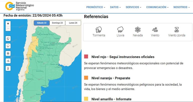Image resolution: width=193 pixels, height=102 pixels.
Task: Toggle snowfall alert filter on map
Action: [x=8, y=53]
